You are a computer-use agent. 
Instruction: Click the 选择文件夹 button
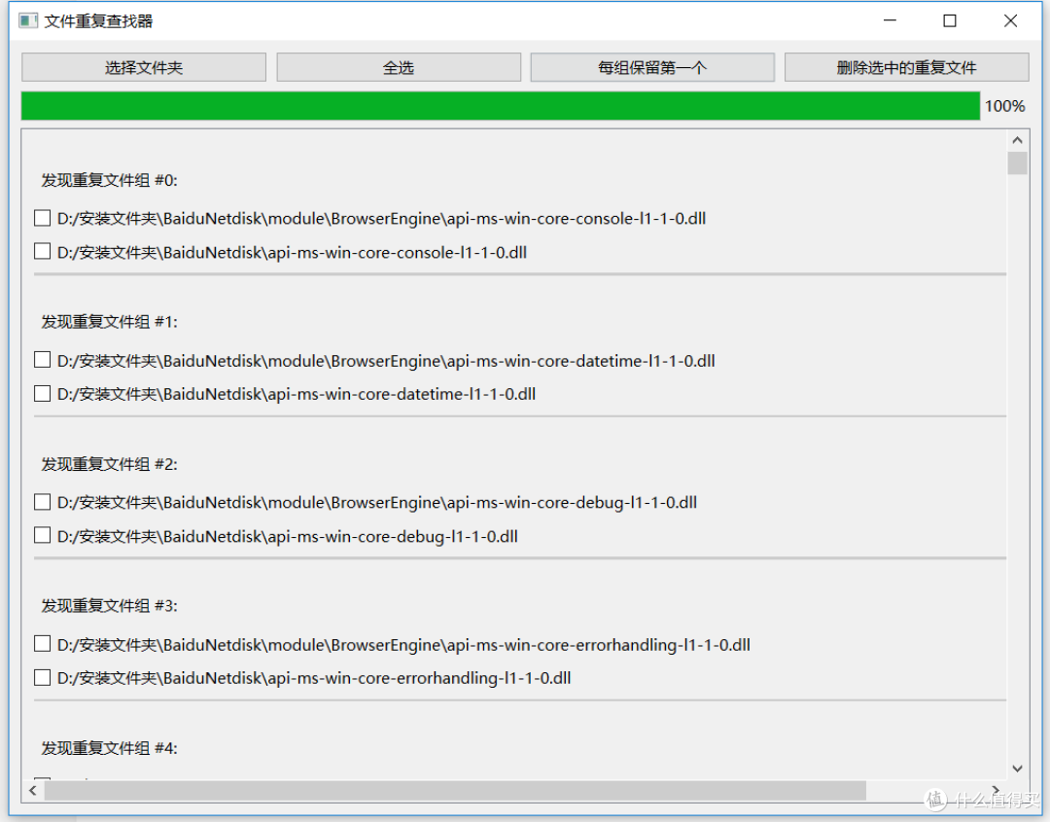pos(144,68)
